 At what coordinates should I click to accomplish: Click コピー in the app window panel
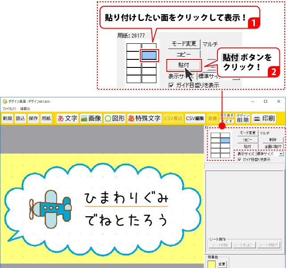[248, 140]
